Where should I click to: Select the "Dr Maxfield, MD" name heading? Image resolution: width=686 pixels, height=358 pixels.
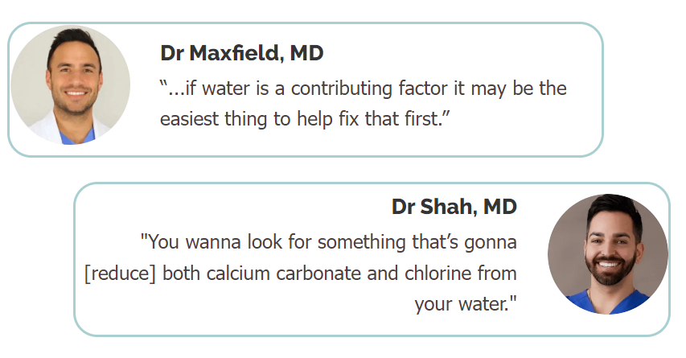[x=242, y=54]
